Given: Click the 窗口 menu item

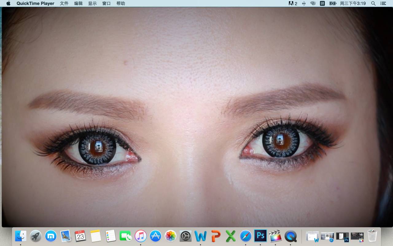Looking at the screenshot, I should tap(107, 3).
